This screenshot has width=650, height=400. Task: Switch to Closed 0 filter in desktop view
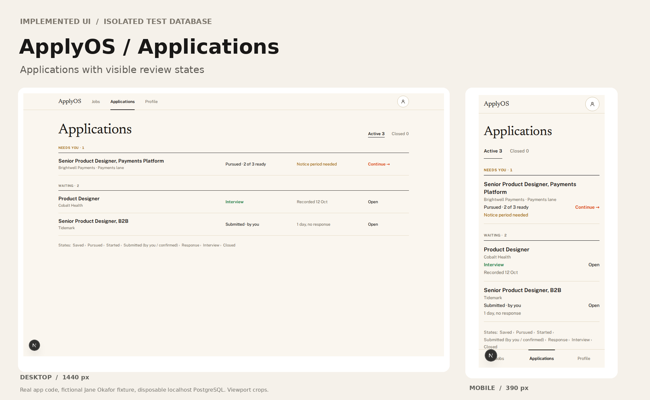tap(400, 134)
